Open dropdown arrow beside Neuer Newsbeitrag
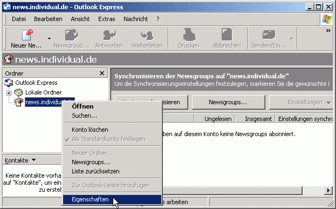 point(49,39)
